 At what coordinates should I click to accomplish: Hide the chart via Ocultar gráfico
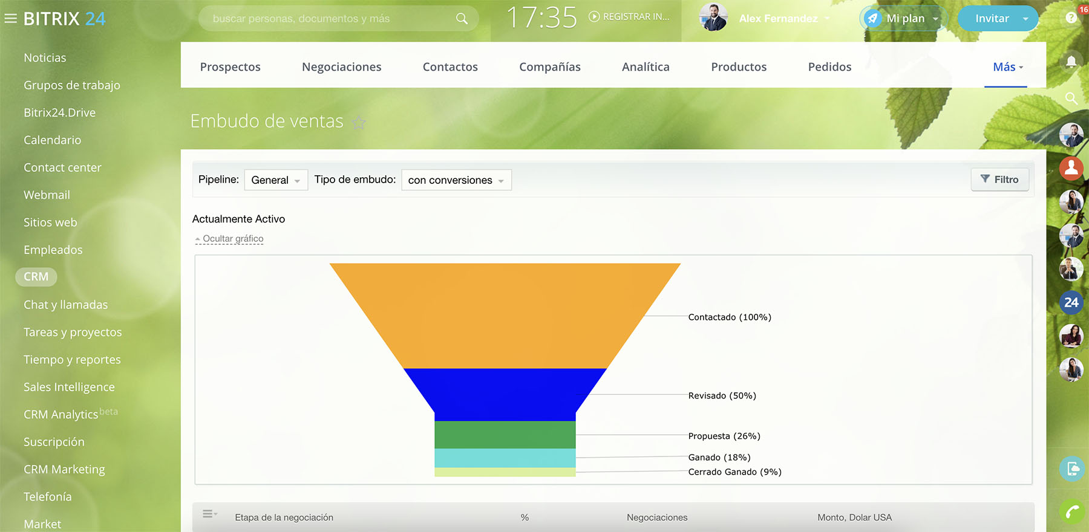(232, 239)
